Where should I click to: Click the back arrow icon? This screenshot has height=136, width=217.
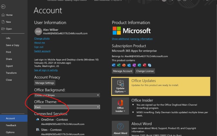point(3,7)
